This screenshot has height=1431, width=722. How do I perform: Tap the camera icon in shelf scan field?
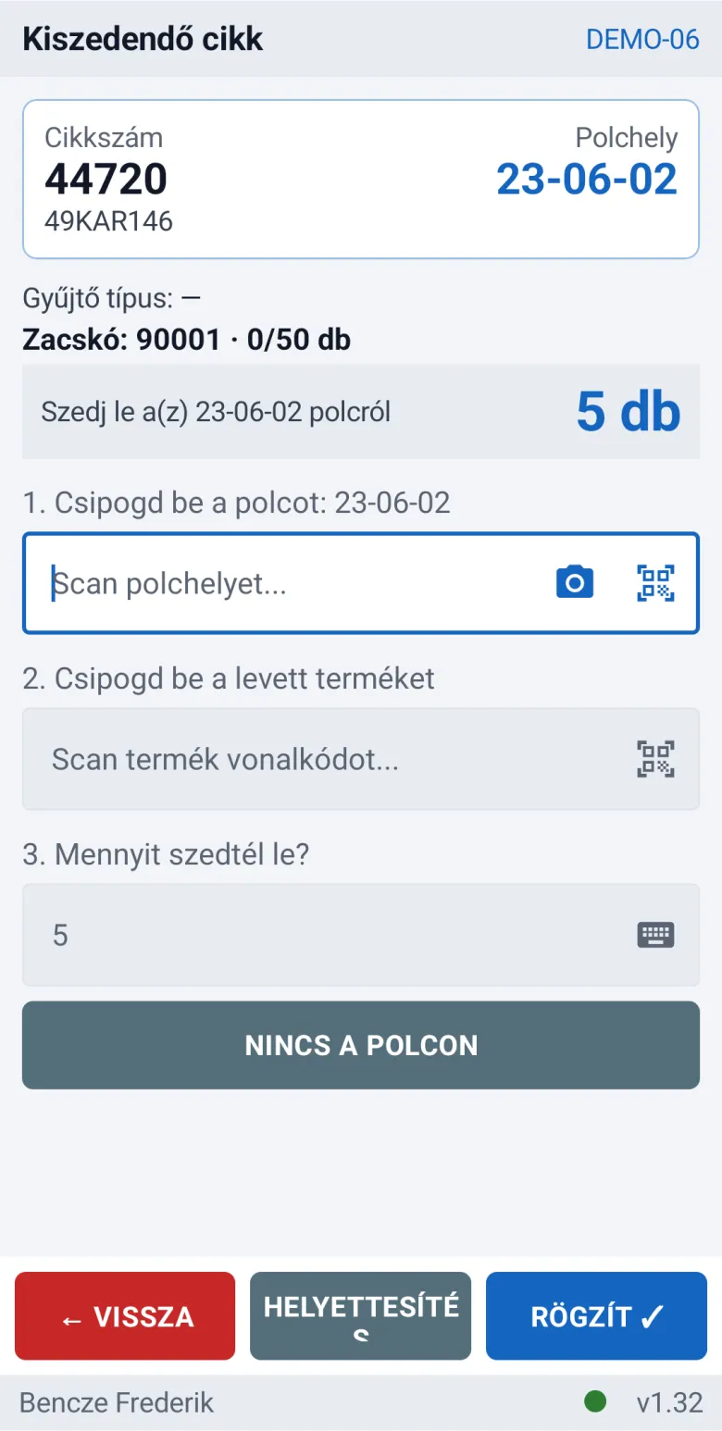click(x=575, y=582)
